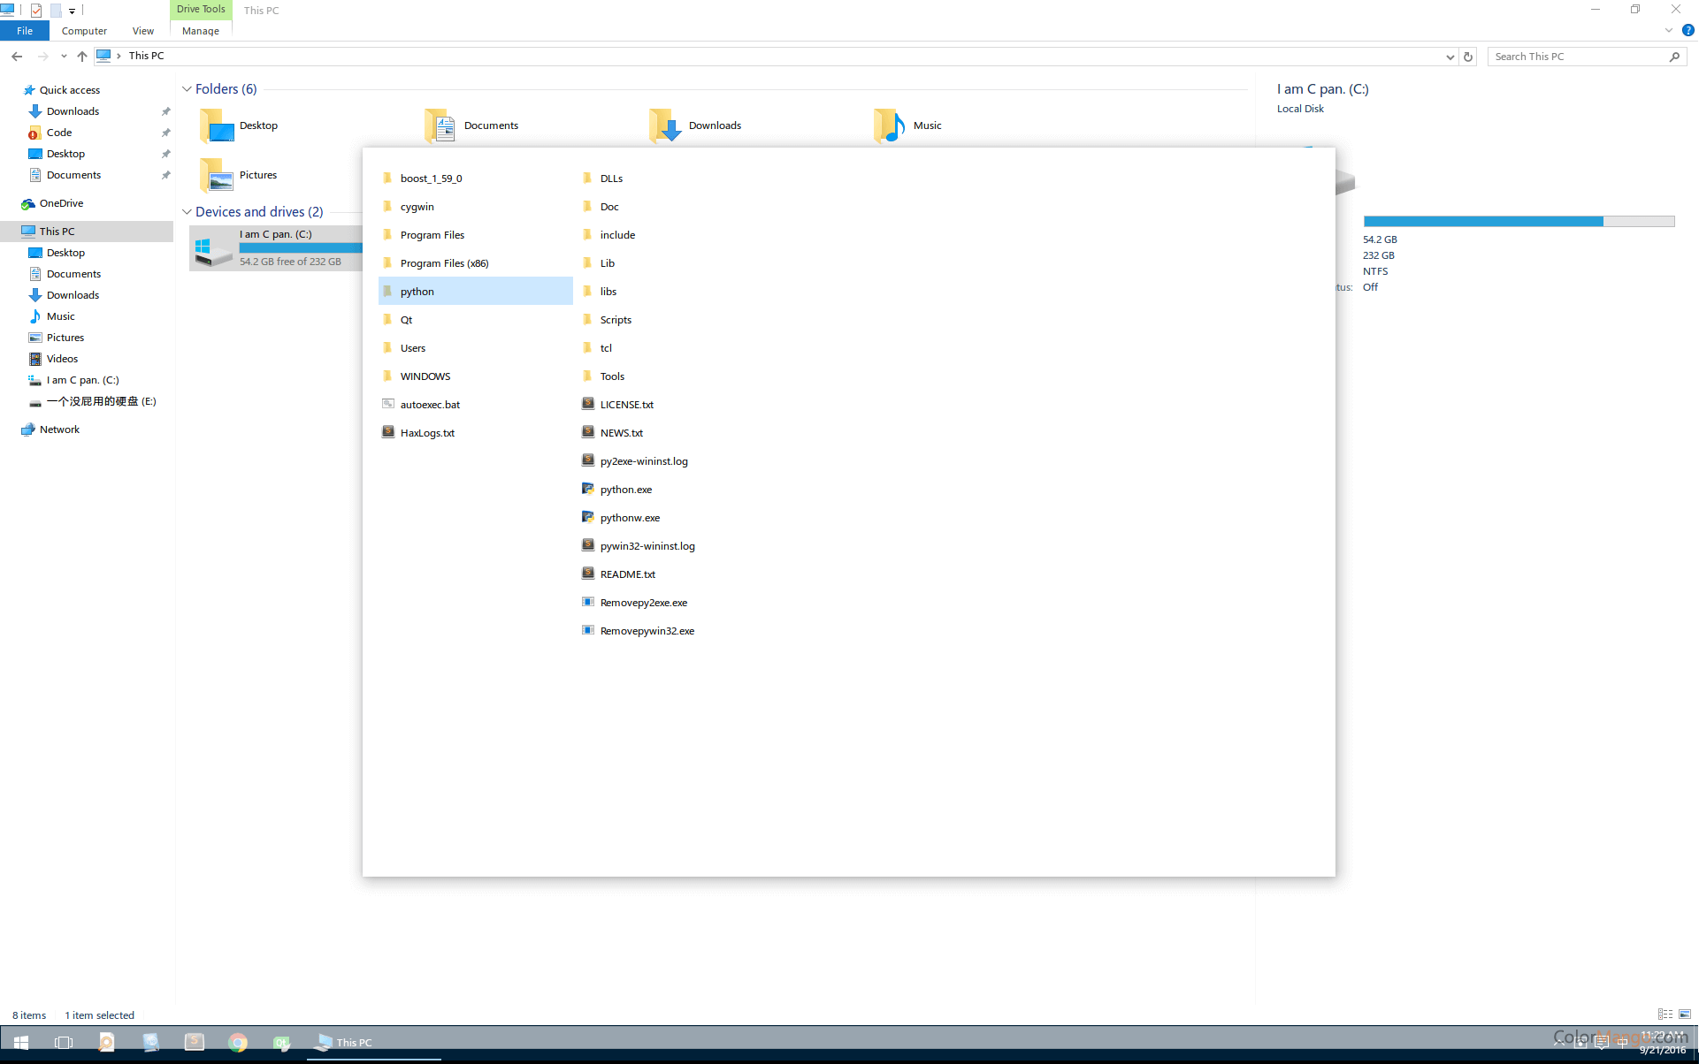Collapse the Folders (6) group

pyautogui.click(x=187, y=89)
